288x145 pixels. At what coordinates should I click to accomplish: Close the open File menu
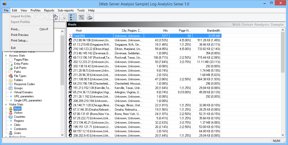[6, 10]
